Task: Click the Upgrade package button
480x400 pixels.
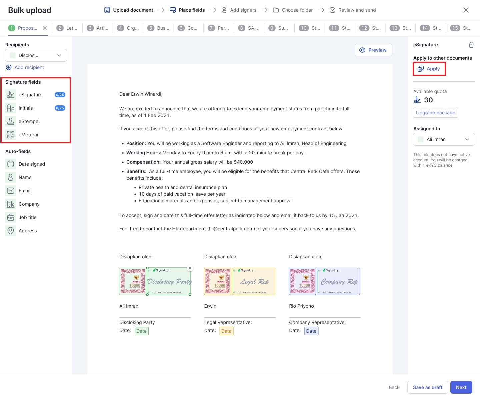Action: 435,113
